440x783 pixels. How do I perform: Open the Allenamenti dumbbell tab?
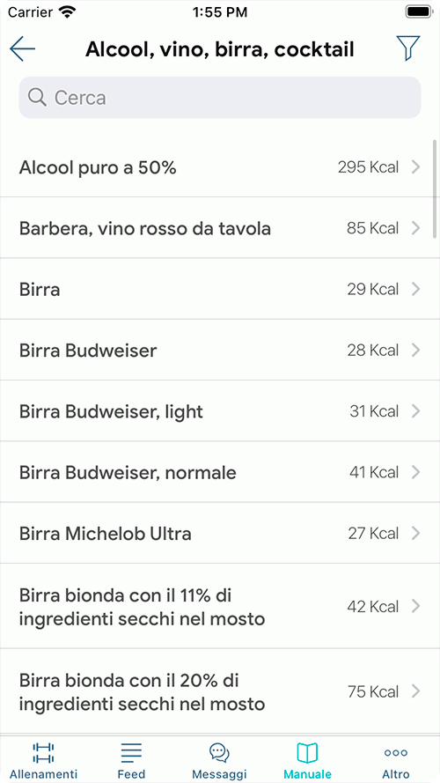pyautogui.click(x=43, y=752)
